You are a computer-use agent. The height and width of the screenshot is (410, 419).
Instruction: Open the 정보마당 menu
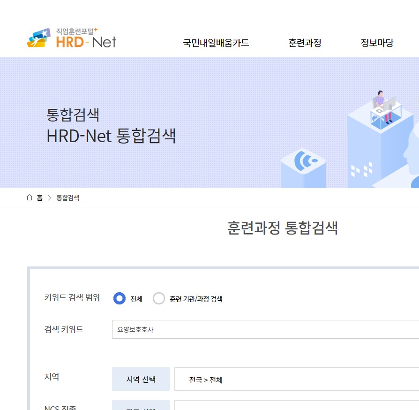[x=377, y=43]
